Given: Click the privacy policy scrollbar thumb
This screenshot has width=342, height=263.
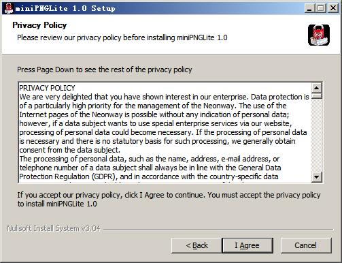Looking at the screenshot, I should coord(317,96).
